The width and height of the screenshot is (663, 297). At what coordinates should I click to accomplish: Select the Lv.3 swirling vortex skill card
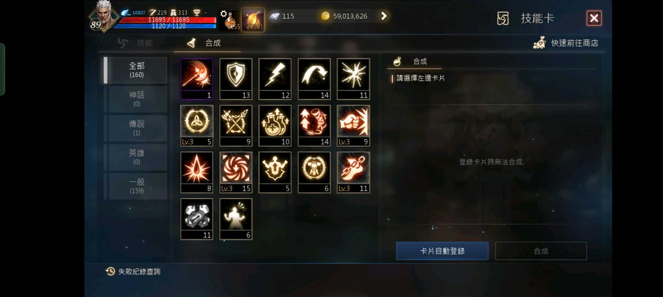click(x=236, y=172)
